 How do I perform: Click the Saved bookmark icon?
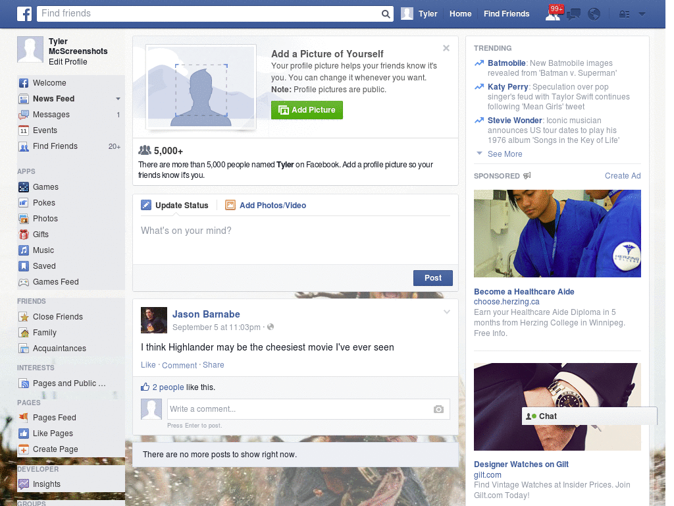tap(24, 266)
